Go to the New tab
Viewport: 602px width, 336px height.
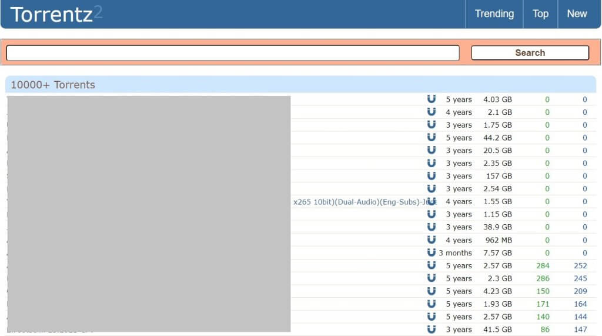click(x=577, y=14)
